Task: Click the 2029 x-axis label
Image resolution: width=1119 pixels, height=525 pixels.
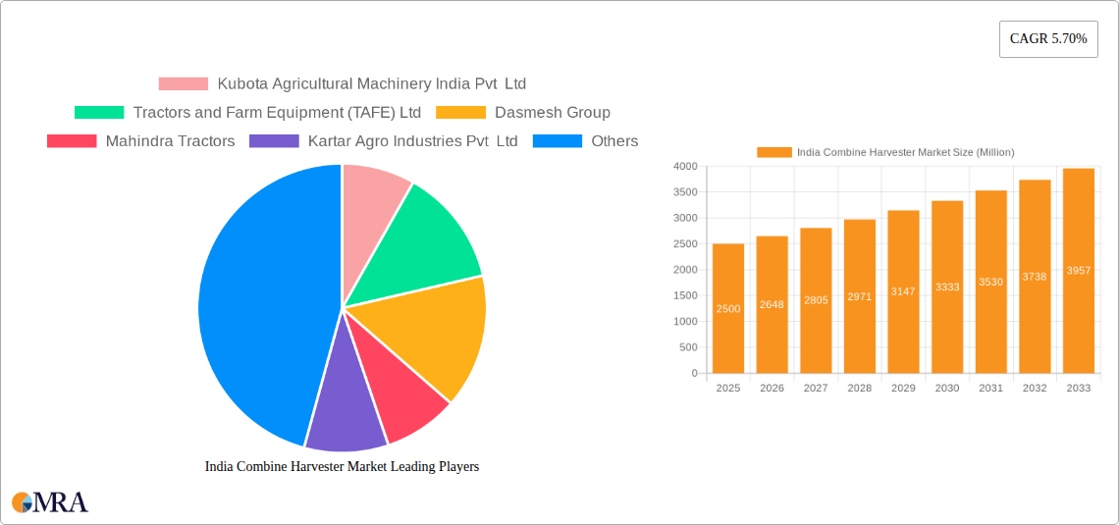Action: [903, 388]
